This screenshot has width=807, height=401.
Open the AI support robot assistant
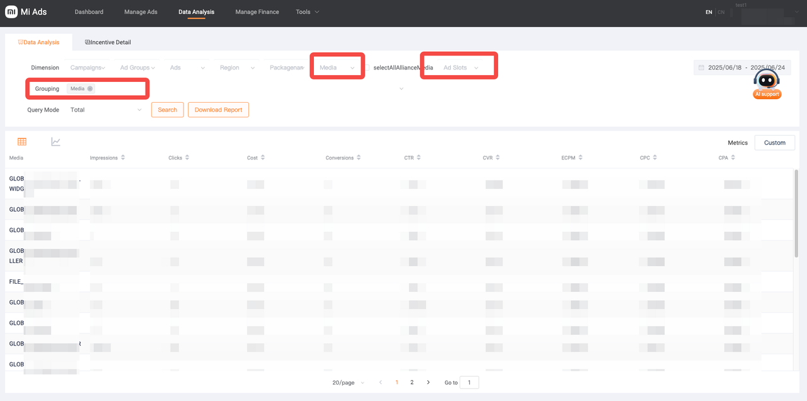click(767, 84)
